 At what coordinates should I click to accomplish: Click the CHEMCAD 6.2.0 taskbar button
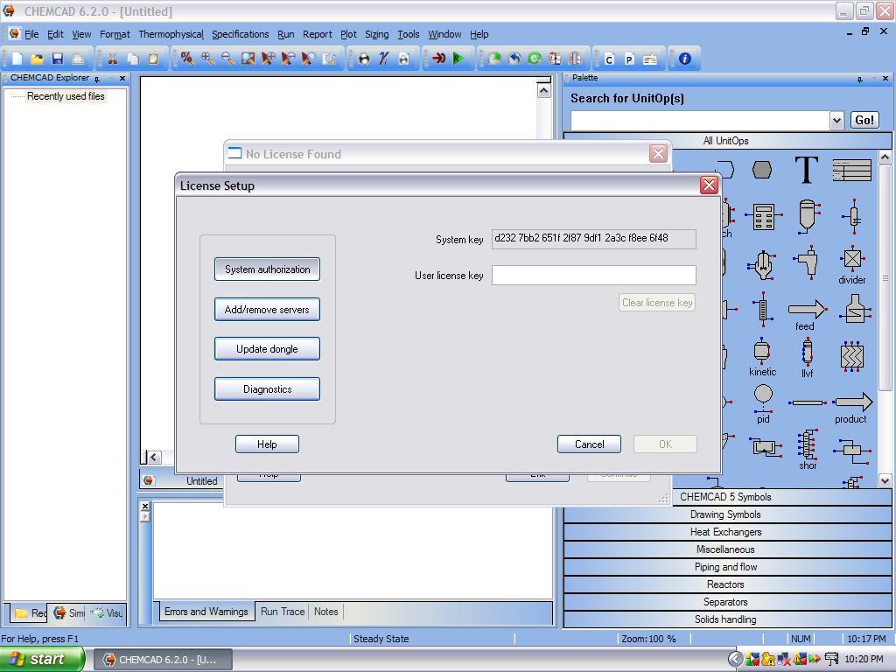point(163,660)
